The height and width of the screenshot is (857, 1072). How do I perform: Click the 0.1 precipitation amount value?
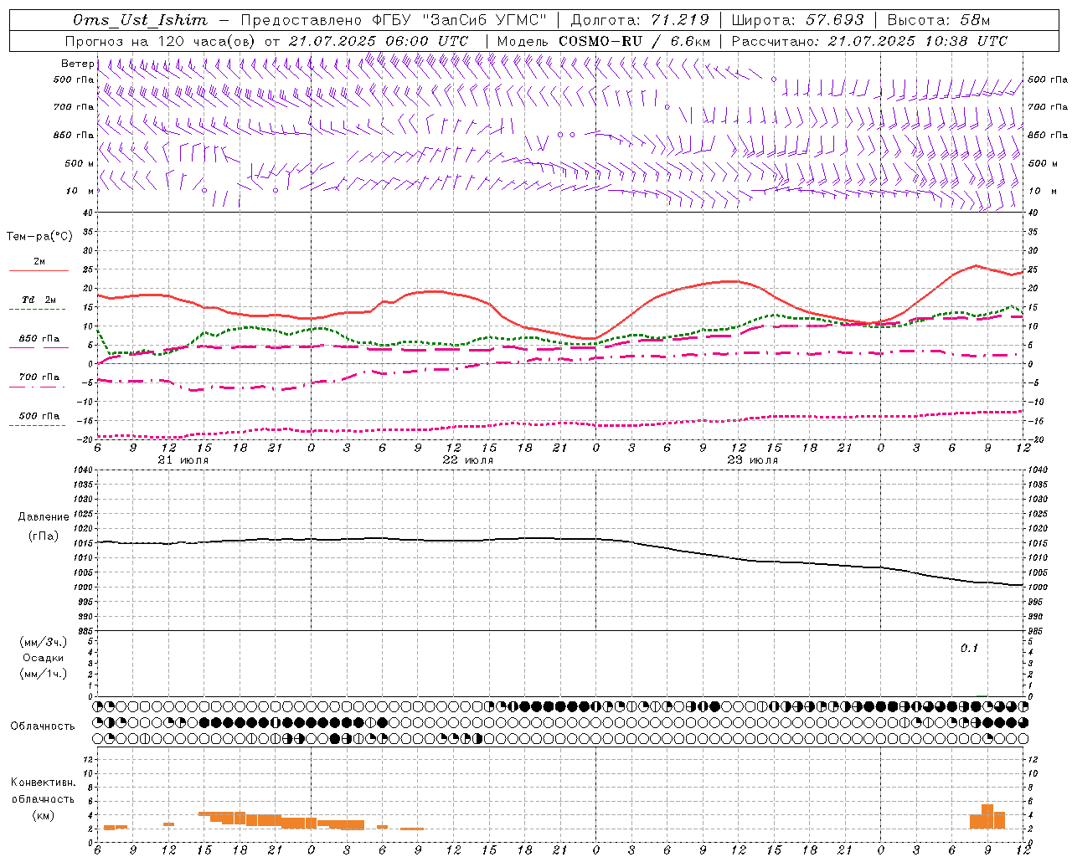coord(969,648)
